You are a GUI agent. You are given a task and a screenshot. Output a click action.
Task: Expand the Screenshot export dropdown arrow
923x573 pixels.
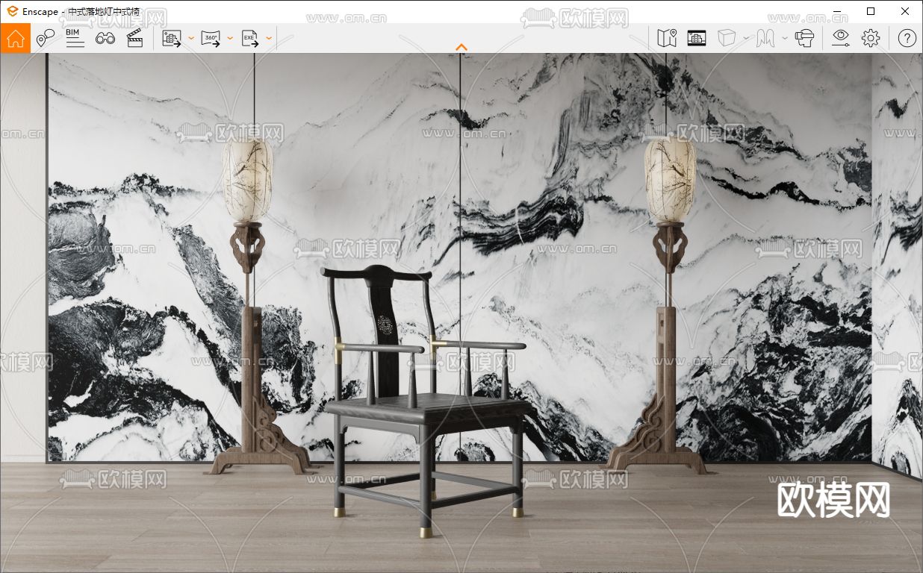coord(191,38)
